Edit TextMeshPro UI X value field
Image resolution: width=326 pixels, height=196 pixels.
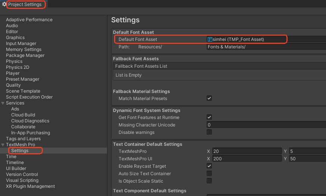tap(247, 159)
